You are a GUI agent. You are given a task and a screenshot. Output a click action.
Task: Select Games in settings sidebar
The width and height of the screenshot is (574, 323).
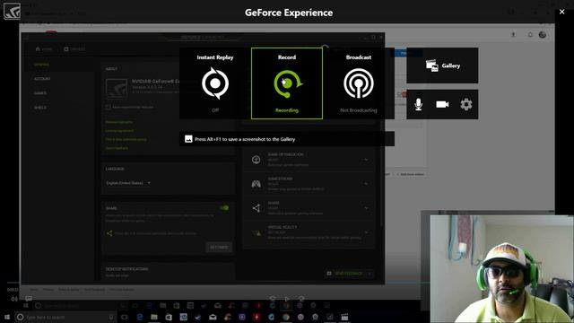coord(40,93)
